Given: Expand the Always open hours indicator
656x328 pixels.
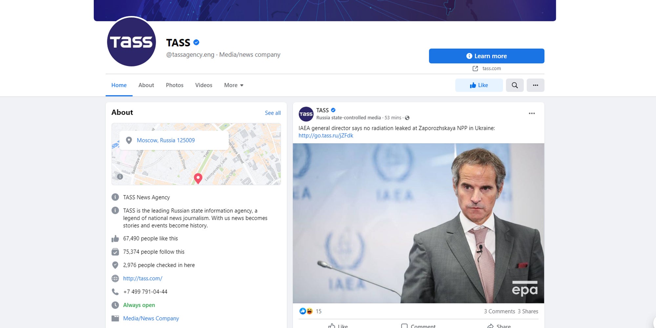Looking at the screenshot, I should pos(139,305).
